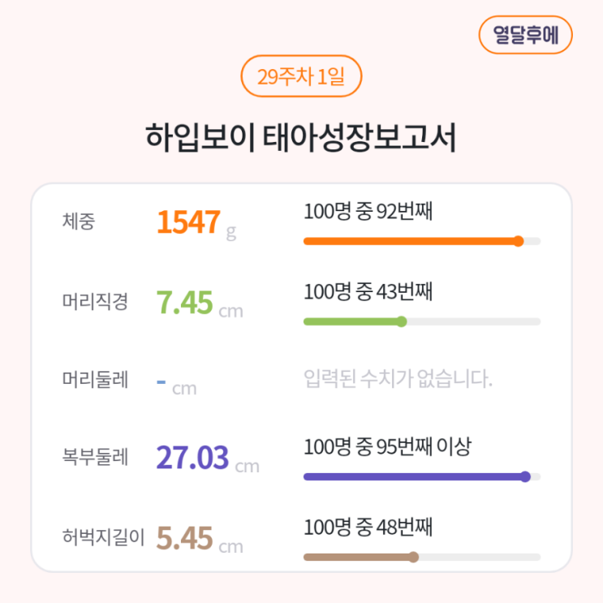Click the purple 복부둘레 slider handle
The width and height of the screenshot is (603, 603).
click(x=525, y=476)
